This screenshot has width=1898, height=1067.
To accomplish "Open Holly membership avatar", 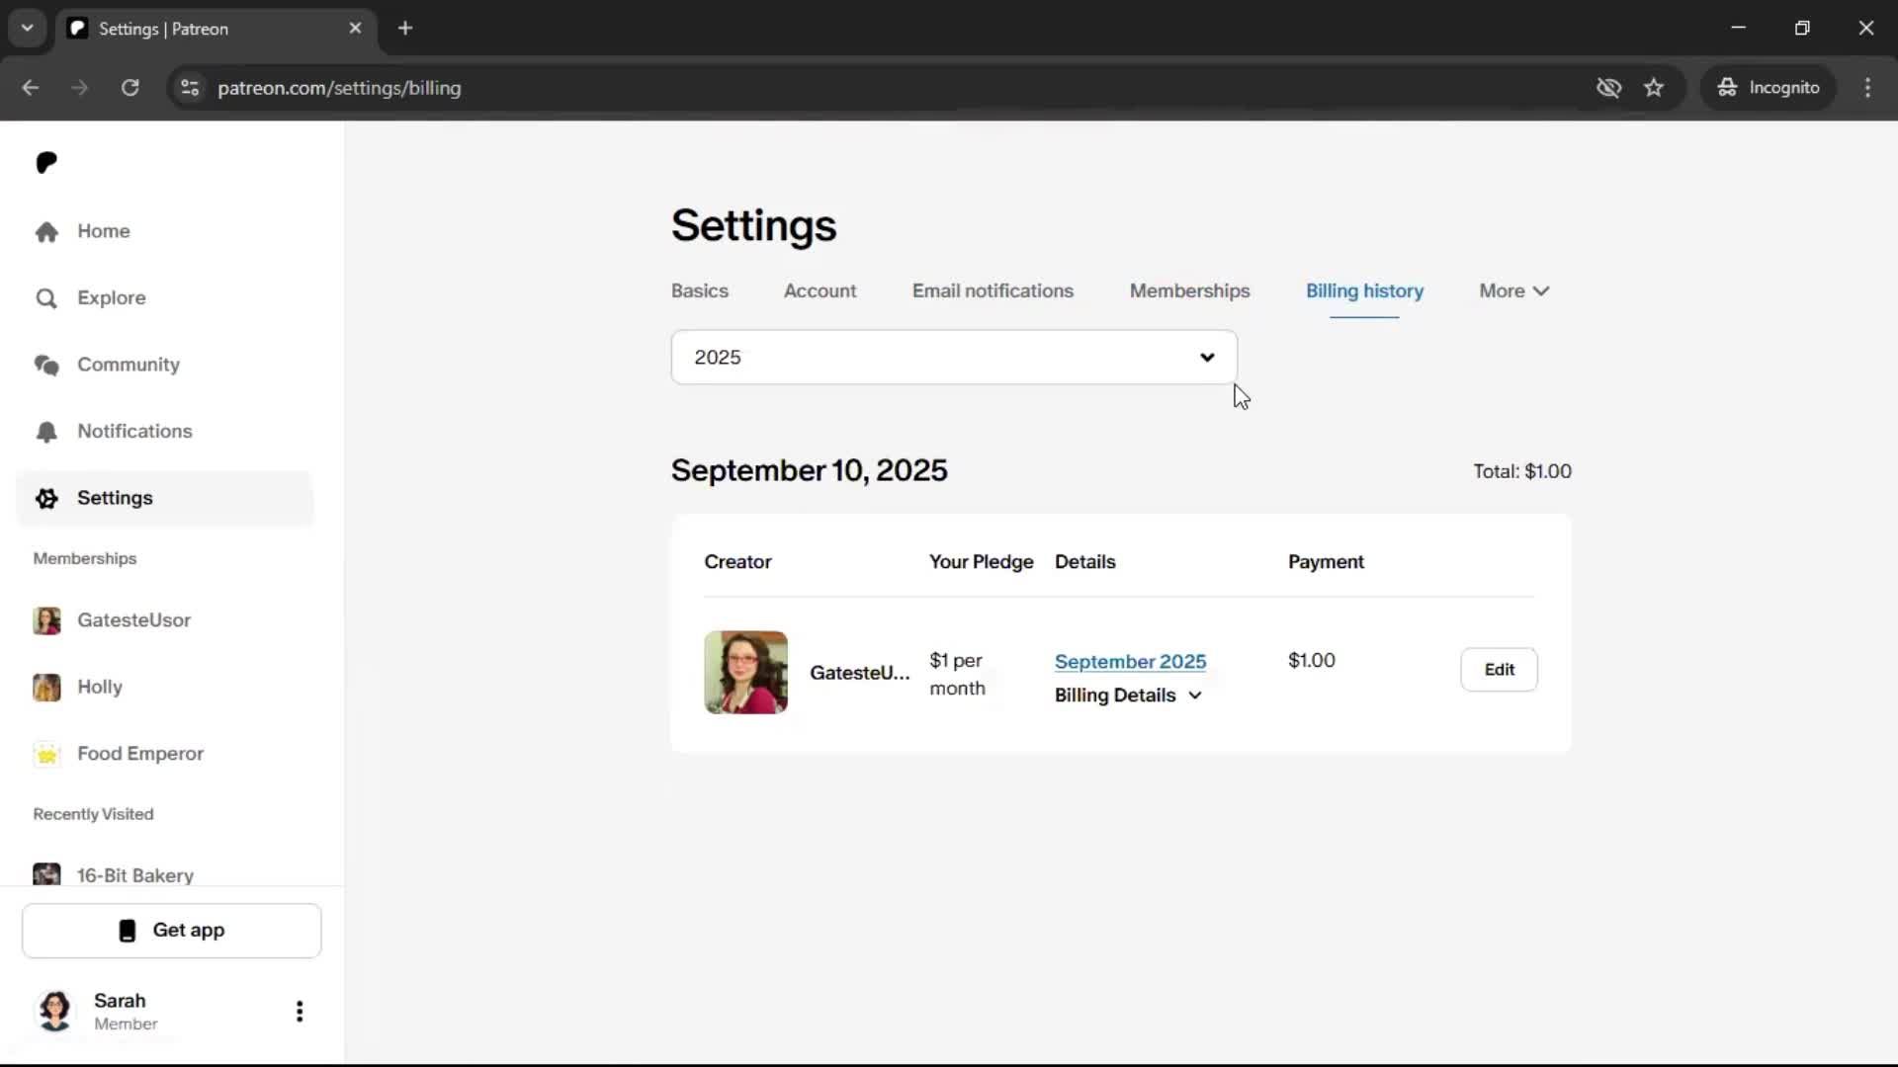I will [x=46, y=687].
